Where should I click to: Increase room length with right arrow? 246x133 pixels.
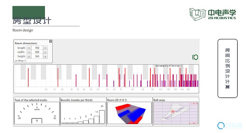(45, 48)
